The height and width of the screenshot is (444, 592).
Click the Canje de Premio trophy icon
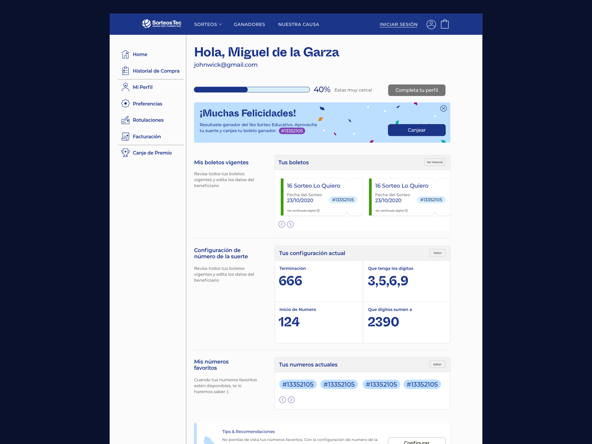(125, 153)
